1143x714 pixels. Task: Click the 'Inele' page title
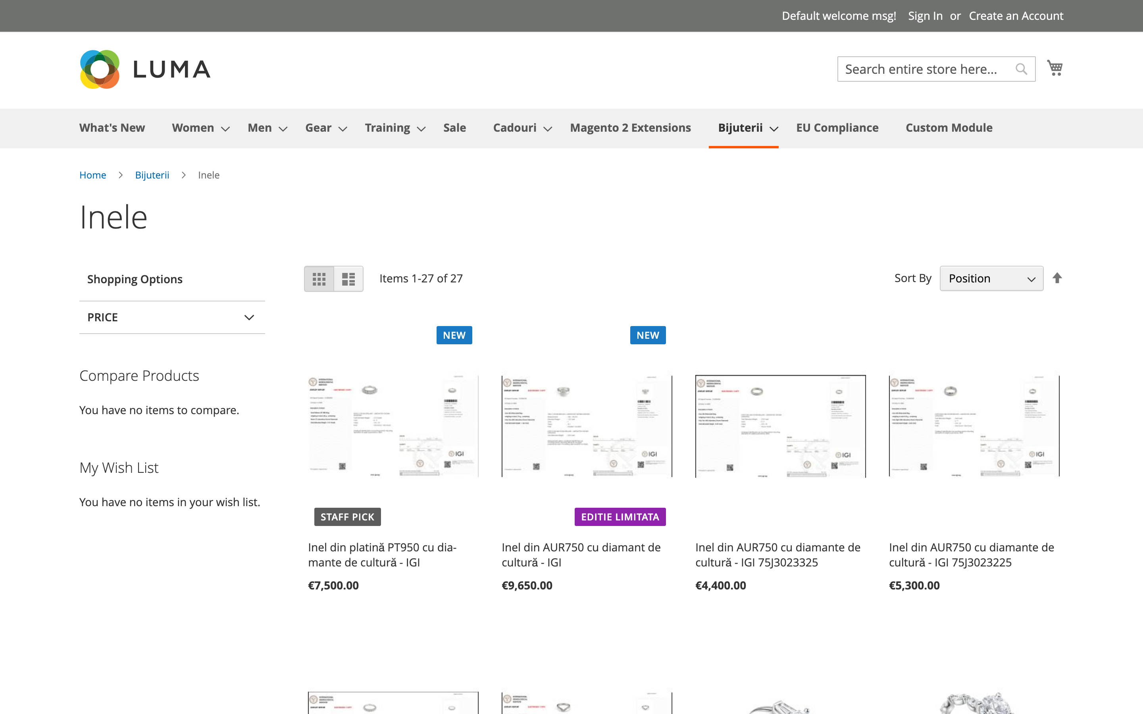pos(114,217)
